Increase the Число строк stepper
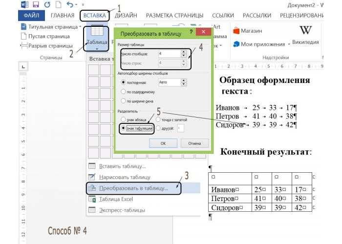Viewport: 342px width, 244px height. 183,61
